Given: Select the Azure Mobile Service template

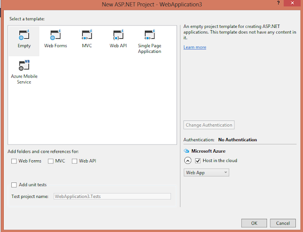Looking at the screenshot, I should click(x=24, y=72).
